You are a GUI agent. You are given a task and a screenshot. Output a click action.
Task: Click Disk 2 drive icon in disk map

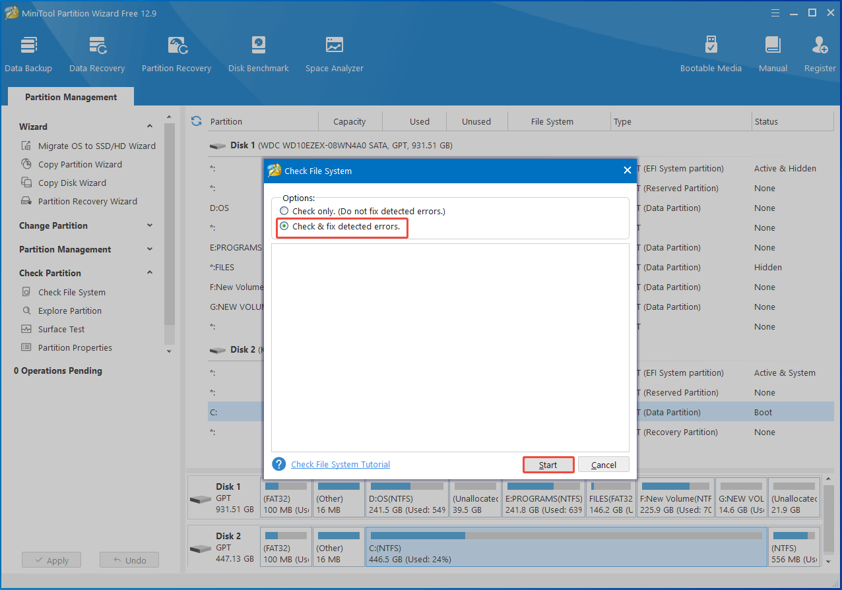pyautogui.click(x=201, y=548)
